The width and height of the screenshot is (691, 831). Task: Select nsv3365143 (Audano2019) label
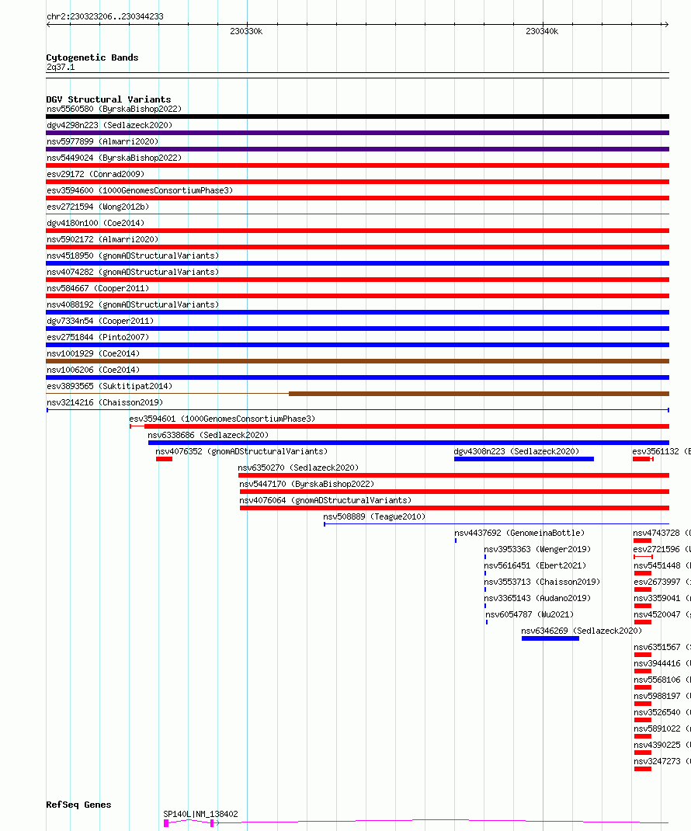[537, 598]
